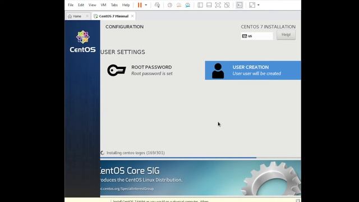This screenshot has height=202, width=359.
Task: Take a snapshot of the VM
Action: [169, 5]
